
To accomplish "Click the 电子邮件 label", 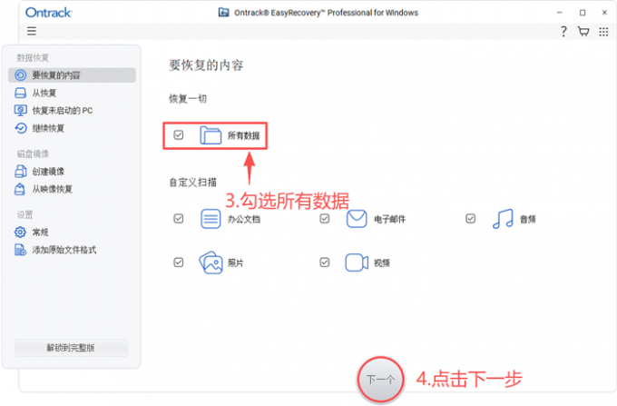I will pyautogui.click(x=389, y=219).
